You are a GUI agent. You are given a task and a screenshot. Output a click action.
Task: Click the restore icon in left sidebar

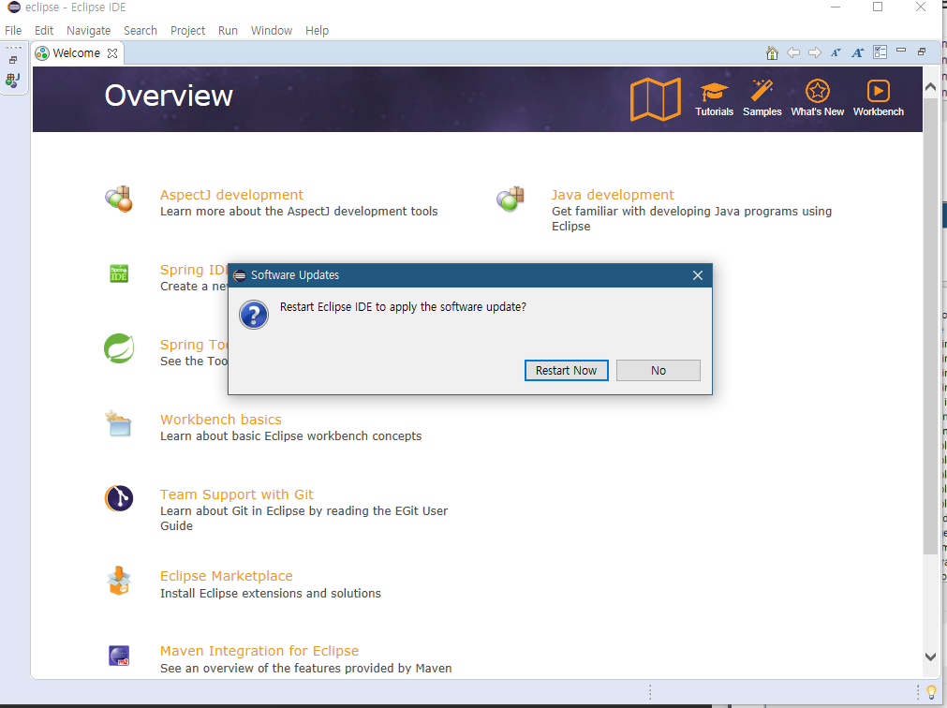[13, 60]
